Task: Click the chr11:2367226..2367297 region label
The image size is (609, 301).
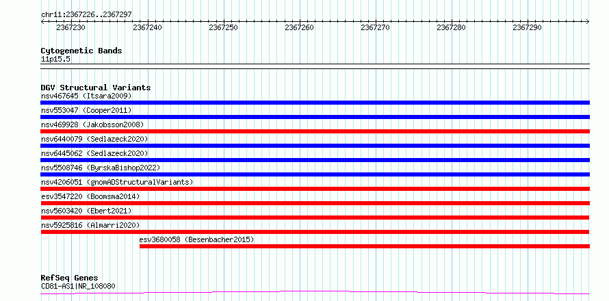Action: pyautogui.click(x=86, y=14)
